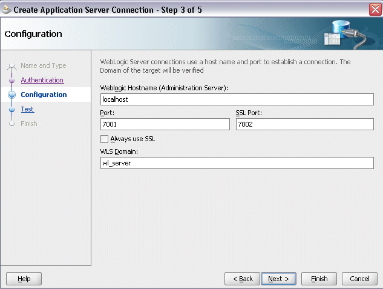Click the Authentication step bullet marker

click(x=11, y=80)
